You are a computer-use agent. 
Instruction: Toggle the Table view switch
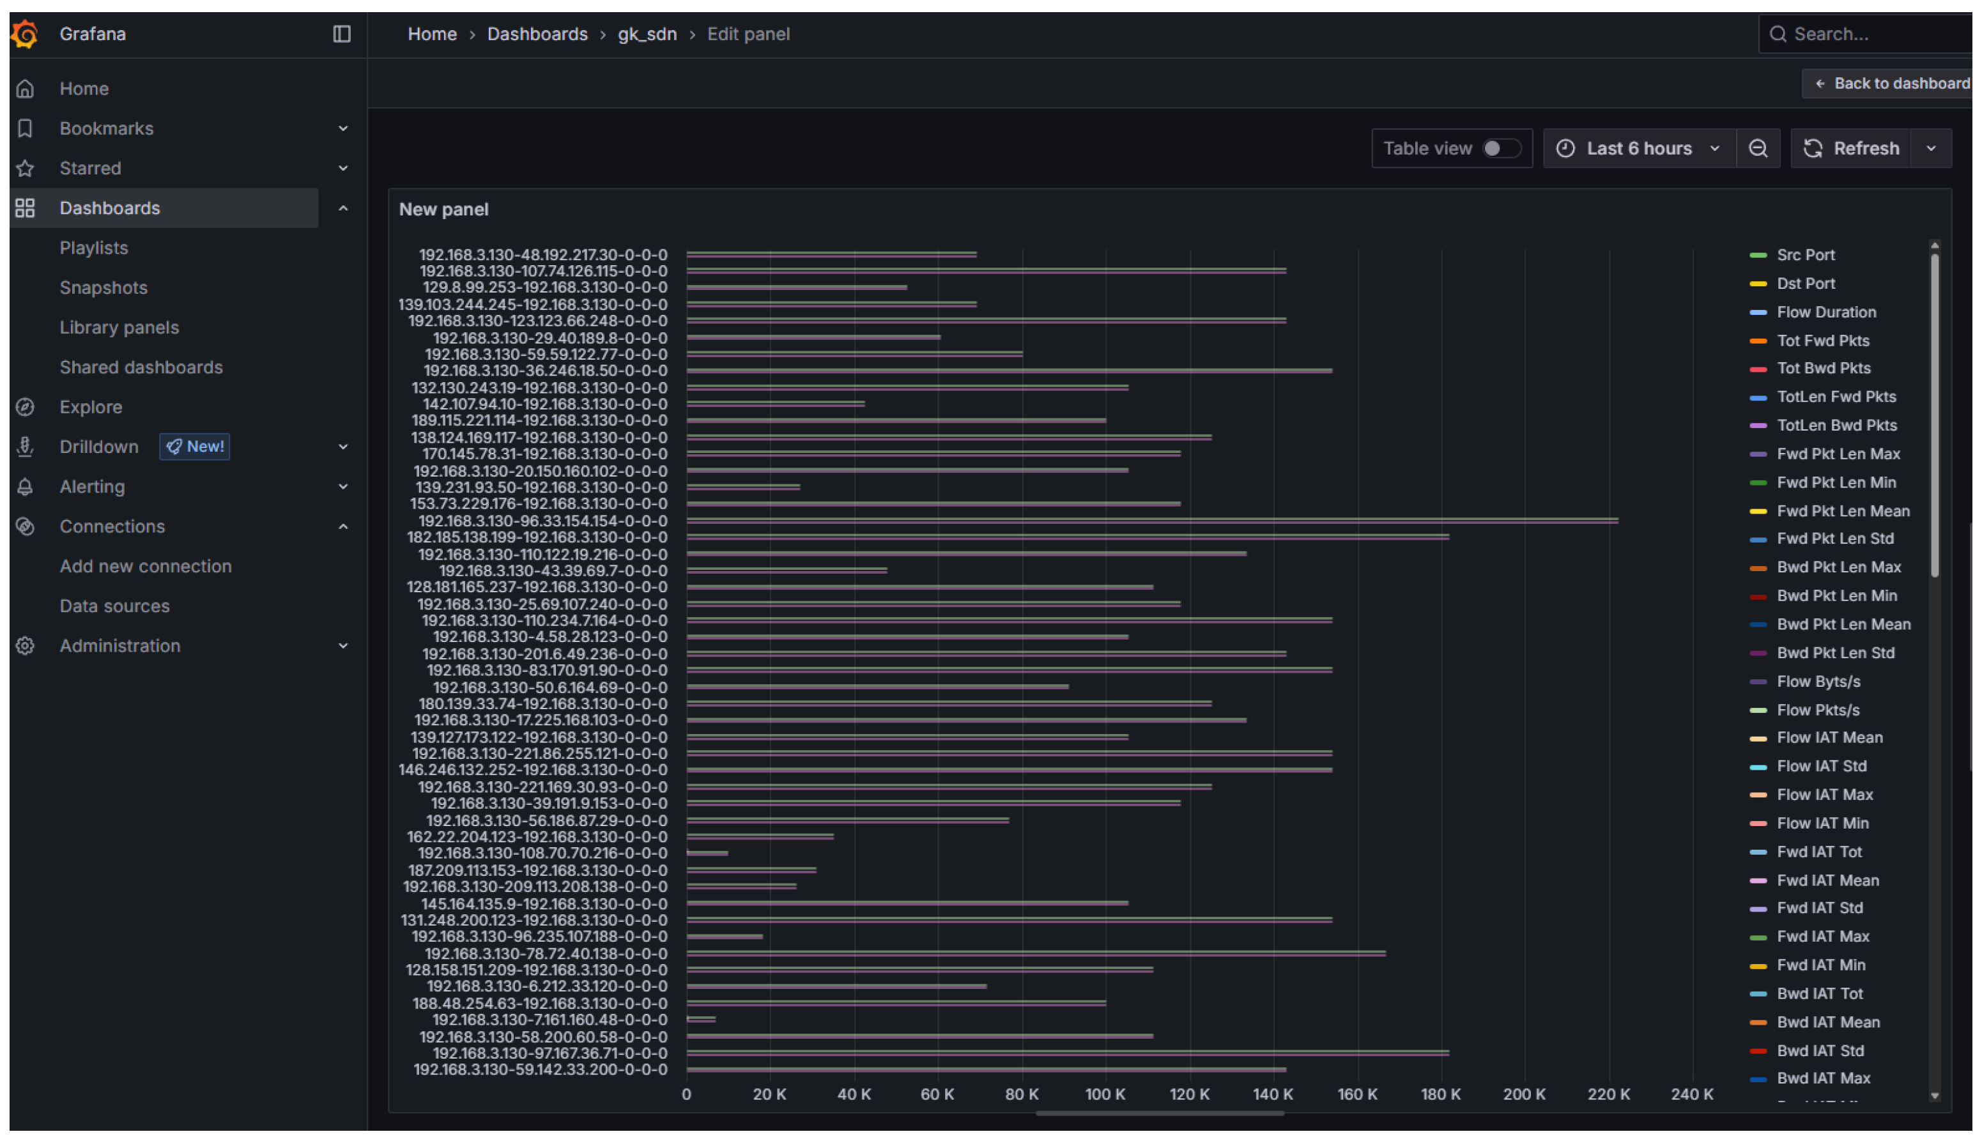pyautogui.click(x=1501, y=148)
